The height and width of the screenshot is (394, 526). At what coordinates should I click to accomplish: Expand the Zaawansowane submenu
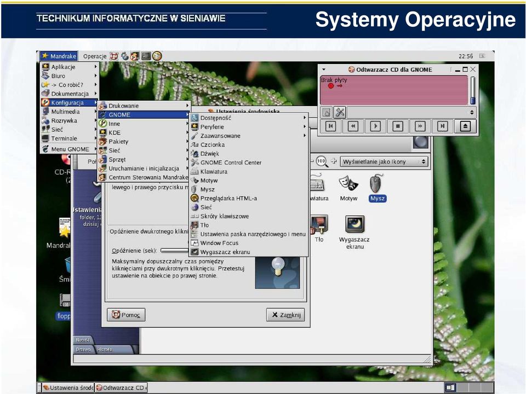pyautogui.click(x=249, y=136)
